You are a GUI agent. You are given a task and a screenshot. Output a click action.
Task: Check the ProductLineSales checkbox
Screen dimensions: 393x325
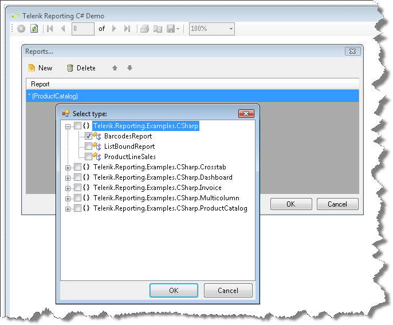(x=88, y=156)
